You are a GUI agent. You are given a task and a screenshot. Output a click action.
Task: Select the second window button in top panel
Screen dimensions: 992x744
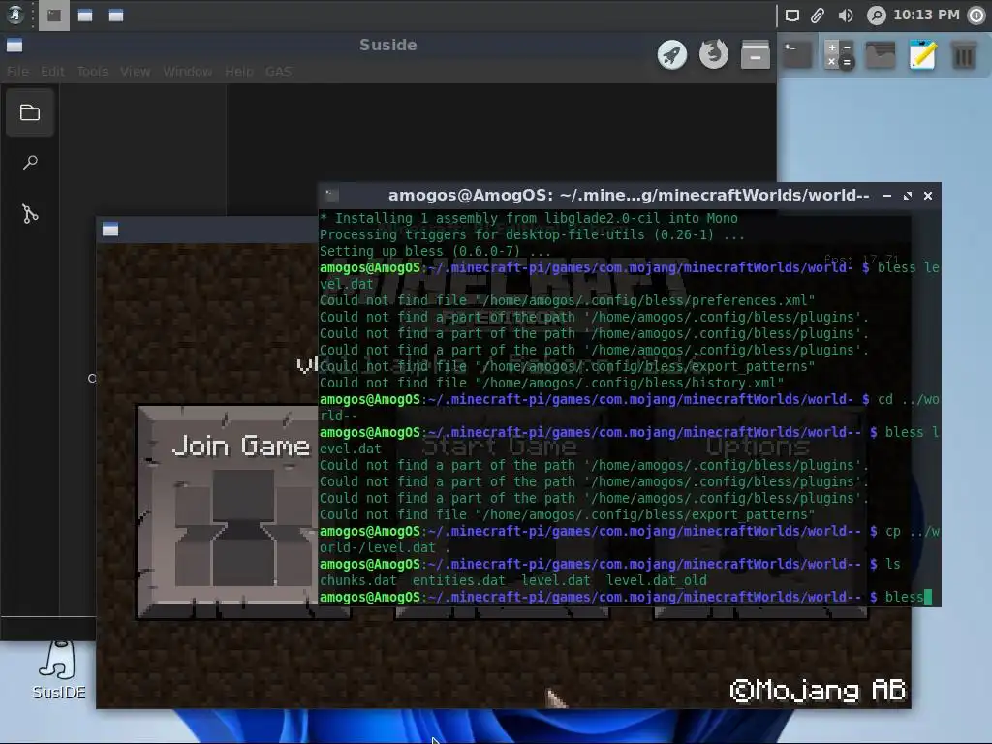click(x=85, y=15)
